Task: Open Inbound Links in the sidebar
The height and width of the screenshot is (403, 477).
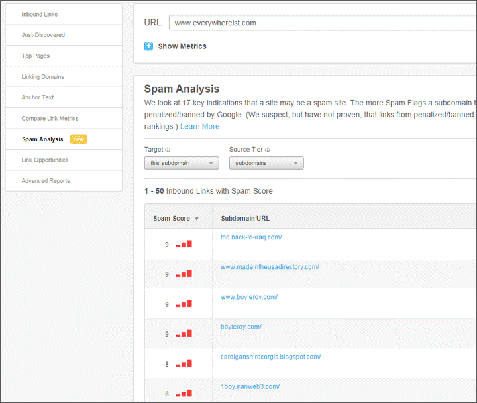Action: pos(40,14)
